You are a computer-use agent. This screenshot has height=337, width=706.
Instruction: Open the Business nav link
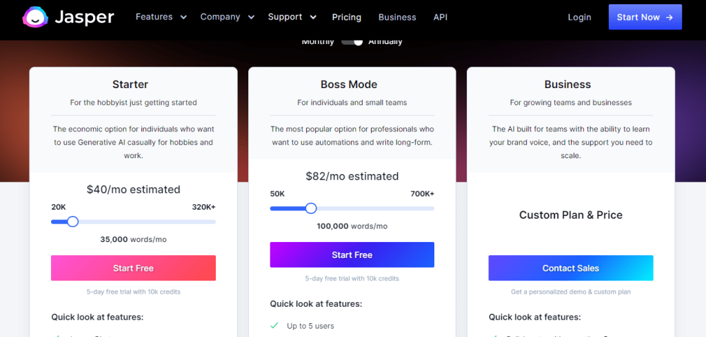click(x=397, y=17)
